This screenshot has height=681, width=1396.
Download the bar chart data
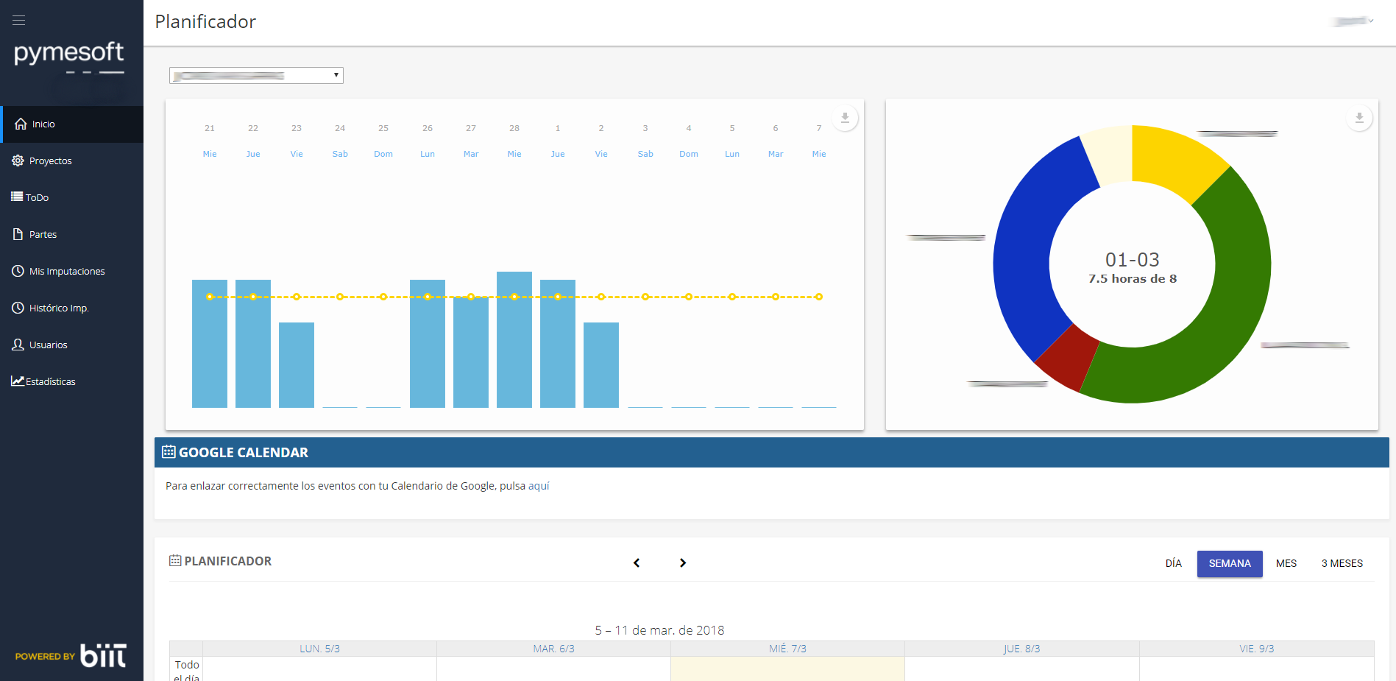pos(845,118)
